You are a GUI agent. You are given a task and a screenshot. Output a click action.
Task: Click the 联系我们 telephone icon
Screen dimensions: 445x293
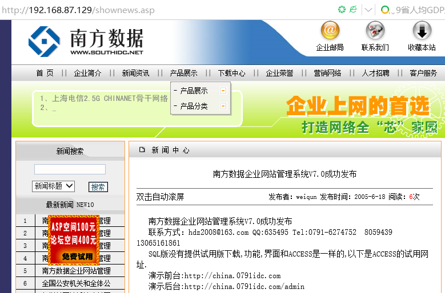[375, 30]
